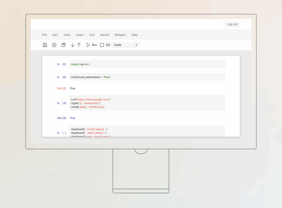Move the selected cell up
282x208 pixels.
79,45
